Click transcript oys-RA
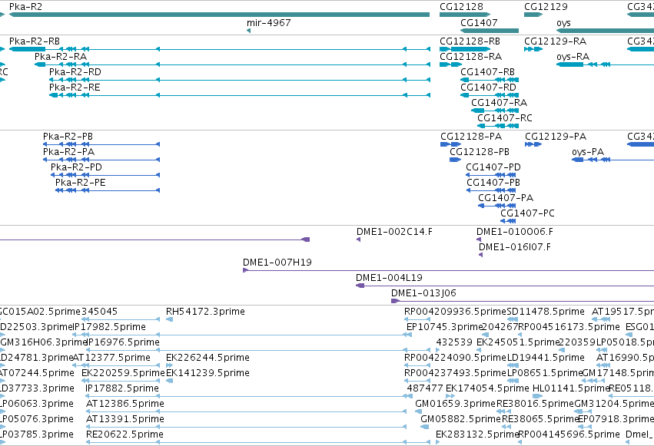 pos(573,57)
